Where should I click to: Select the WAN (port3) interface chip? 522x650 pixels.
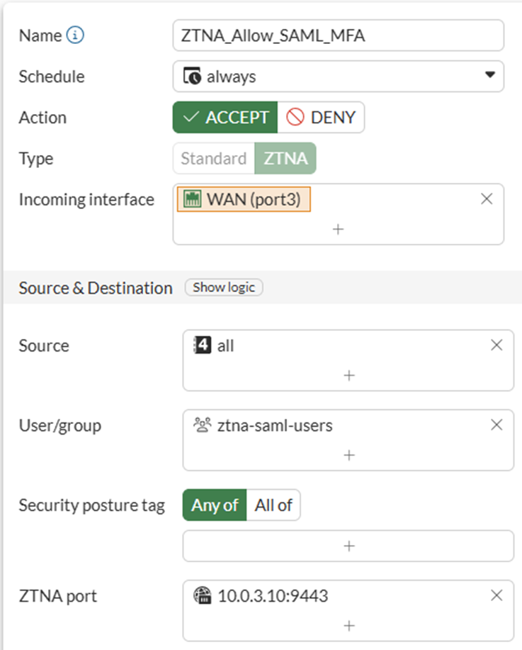tap(244, 200)
